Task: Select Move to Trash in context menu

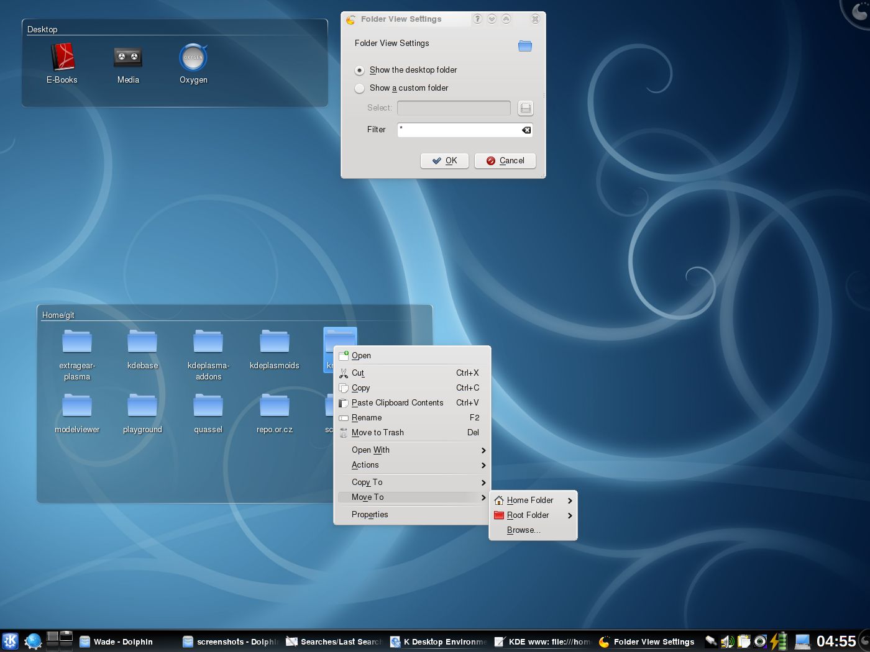Action: coord(377,433)
